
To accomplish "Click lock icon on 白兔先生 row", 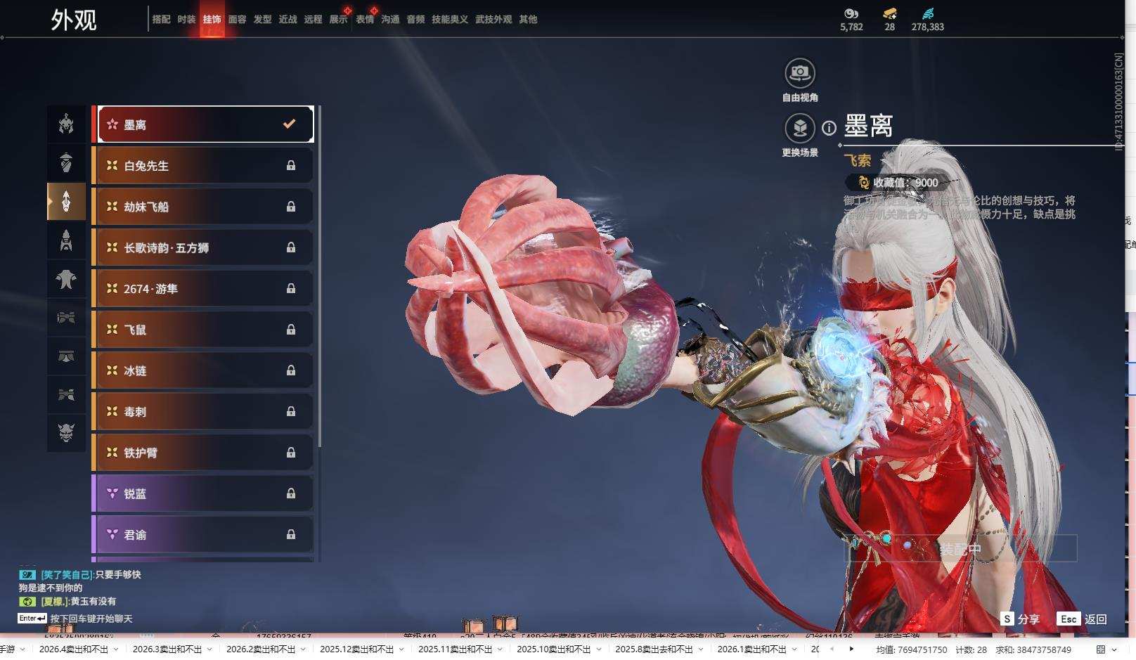I will [291, 166].
